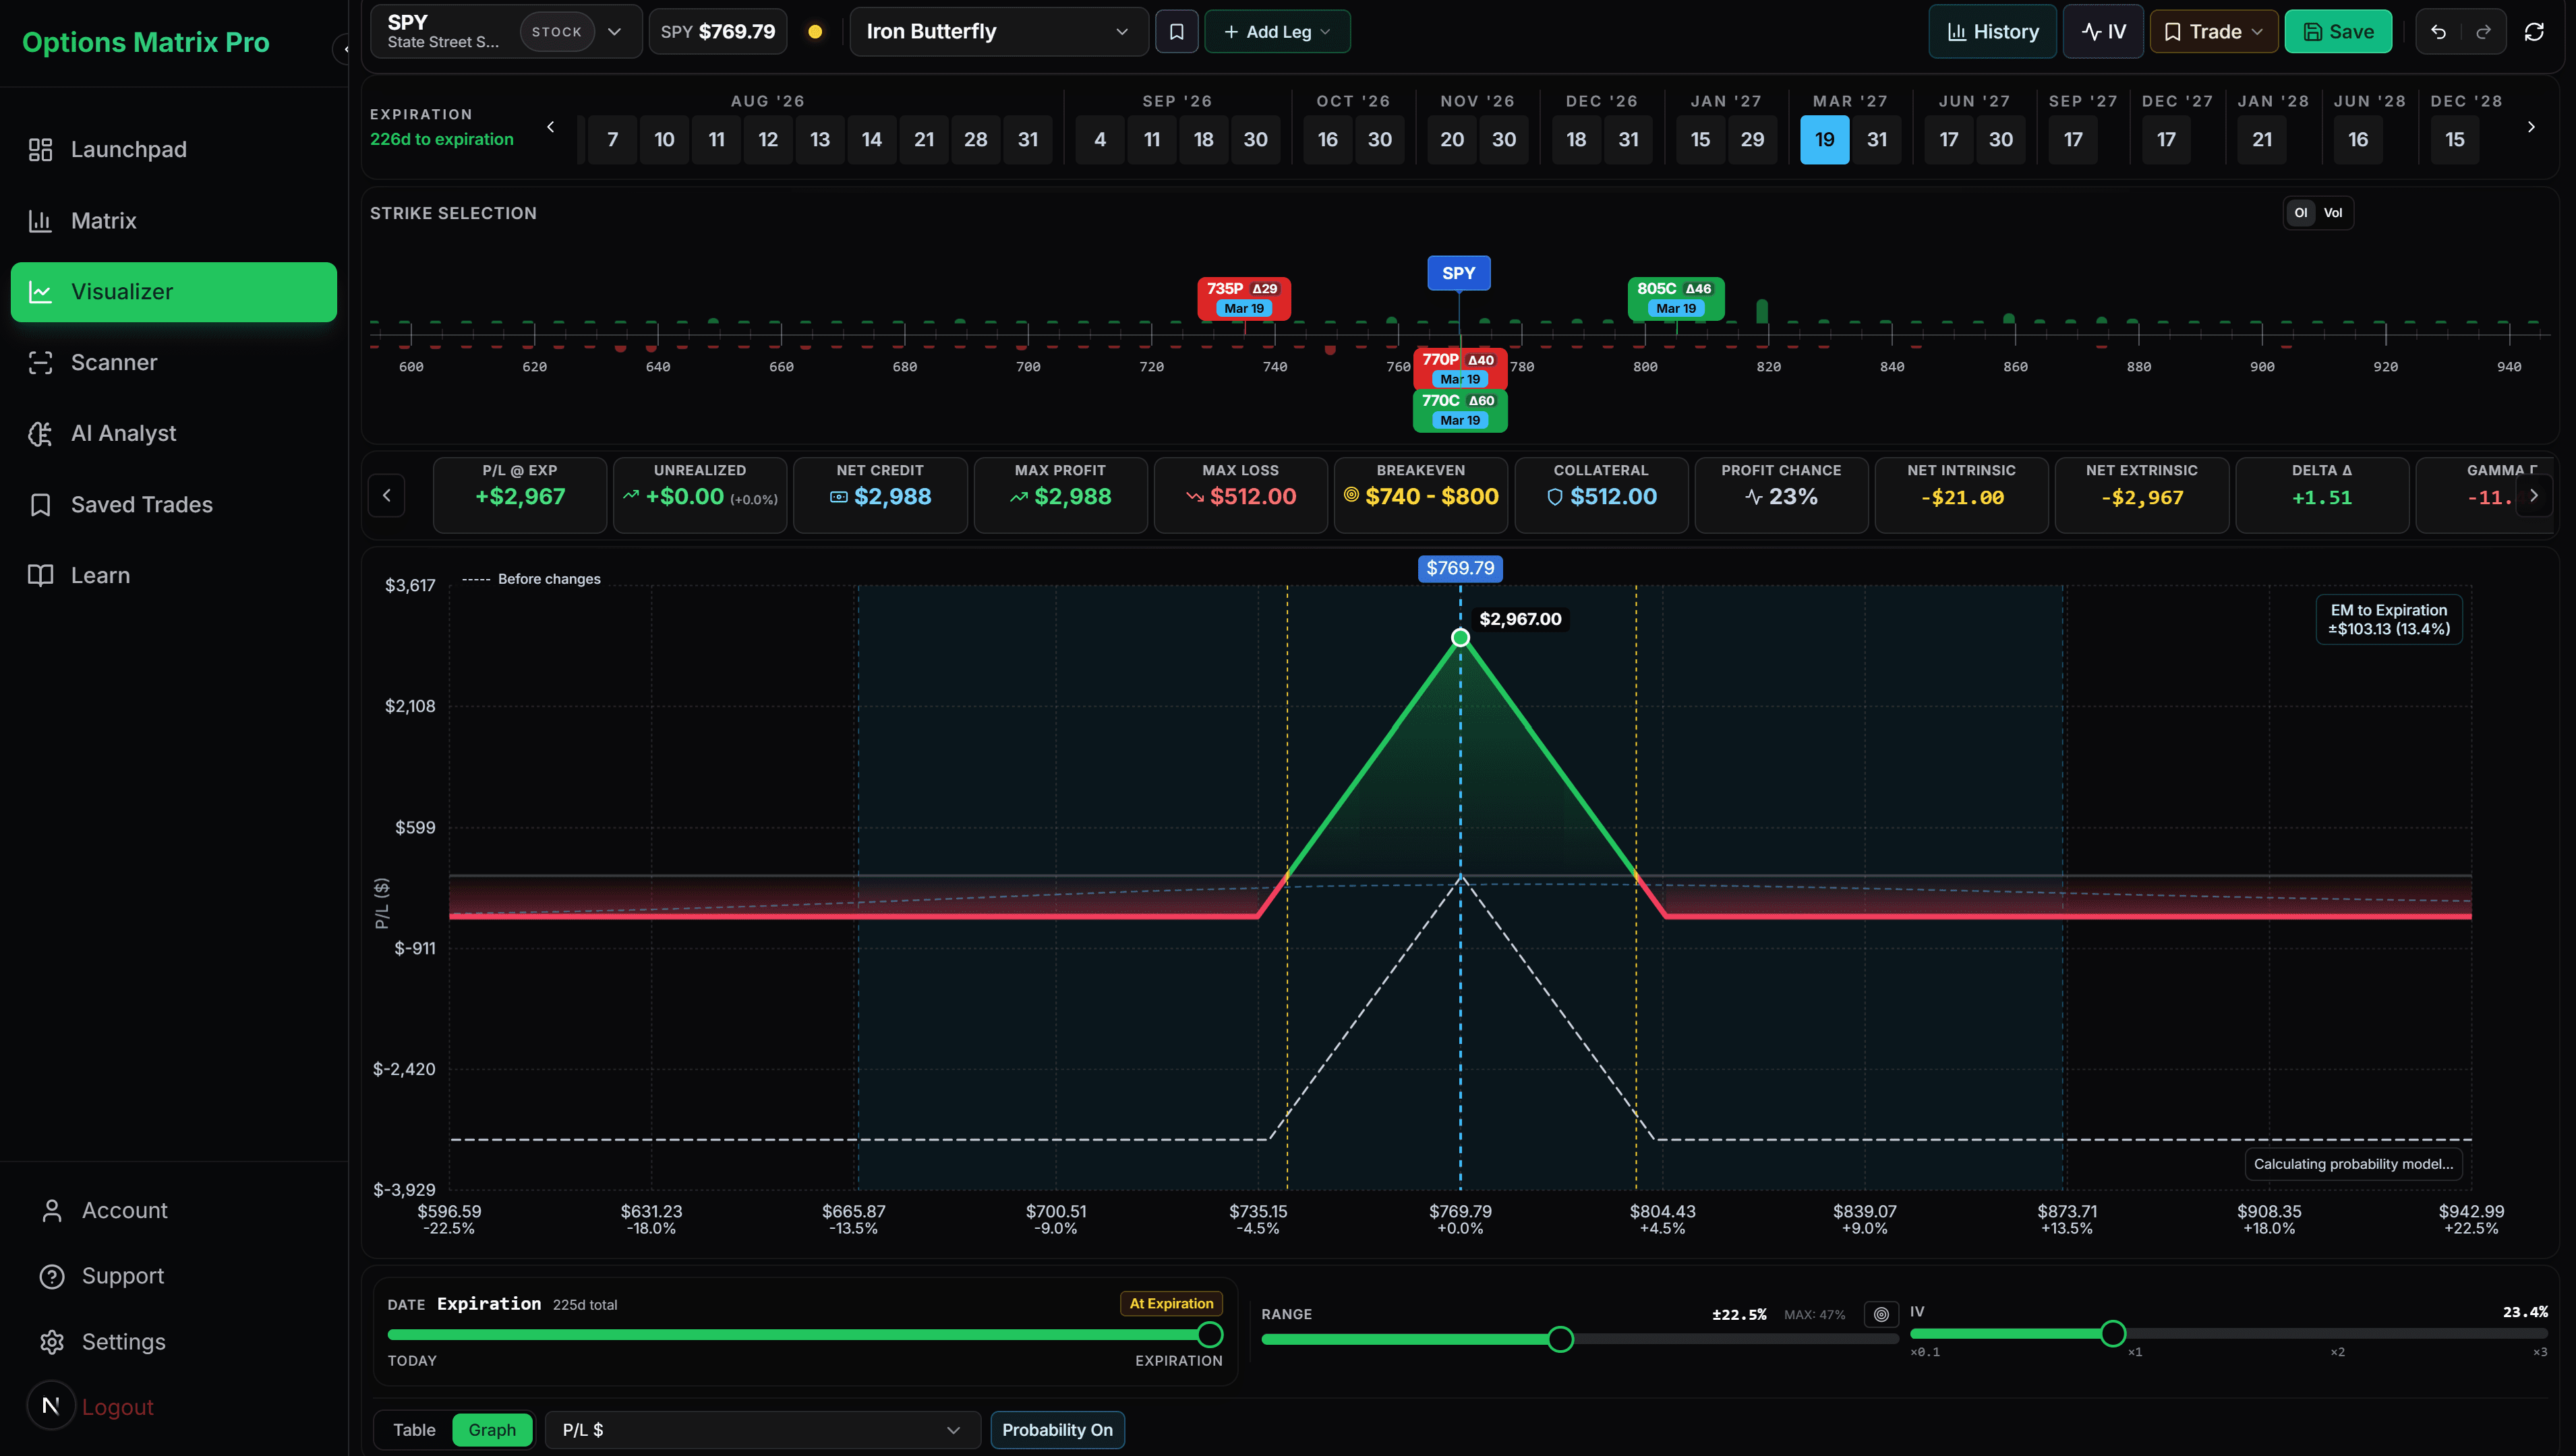2576x1456 pixels.
Task: Click the 805C Mar 19 leg marker
Action: click(1676, 298)
